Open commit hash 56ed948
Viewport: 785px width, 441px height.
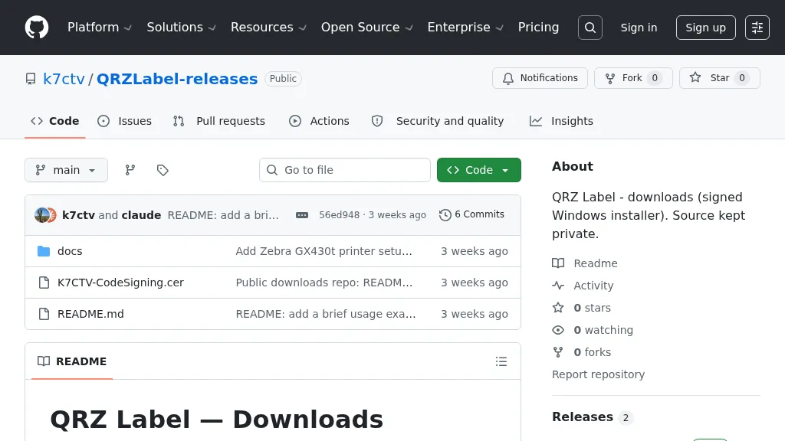click(x=340, y=215)
